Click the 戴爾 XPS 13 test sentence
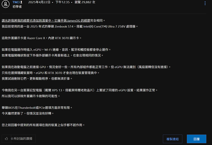 (80, 90)
